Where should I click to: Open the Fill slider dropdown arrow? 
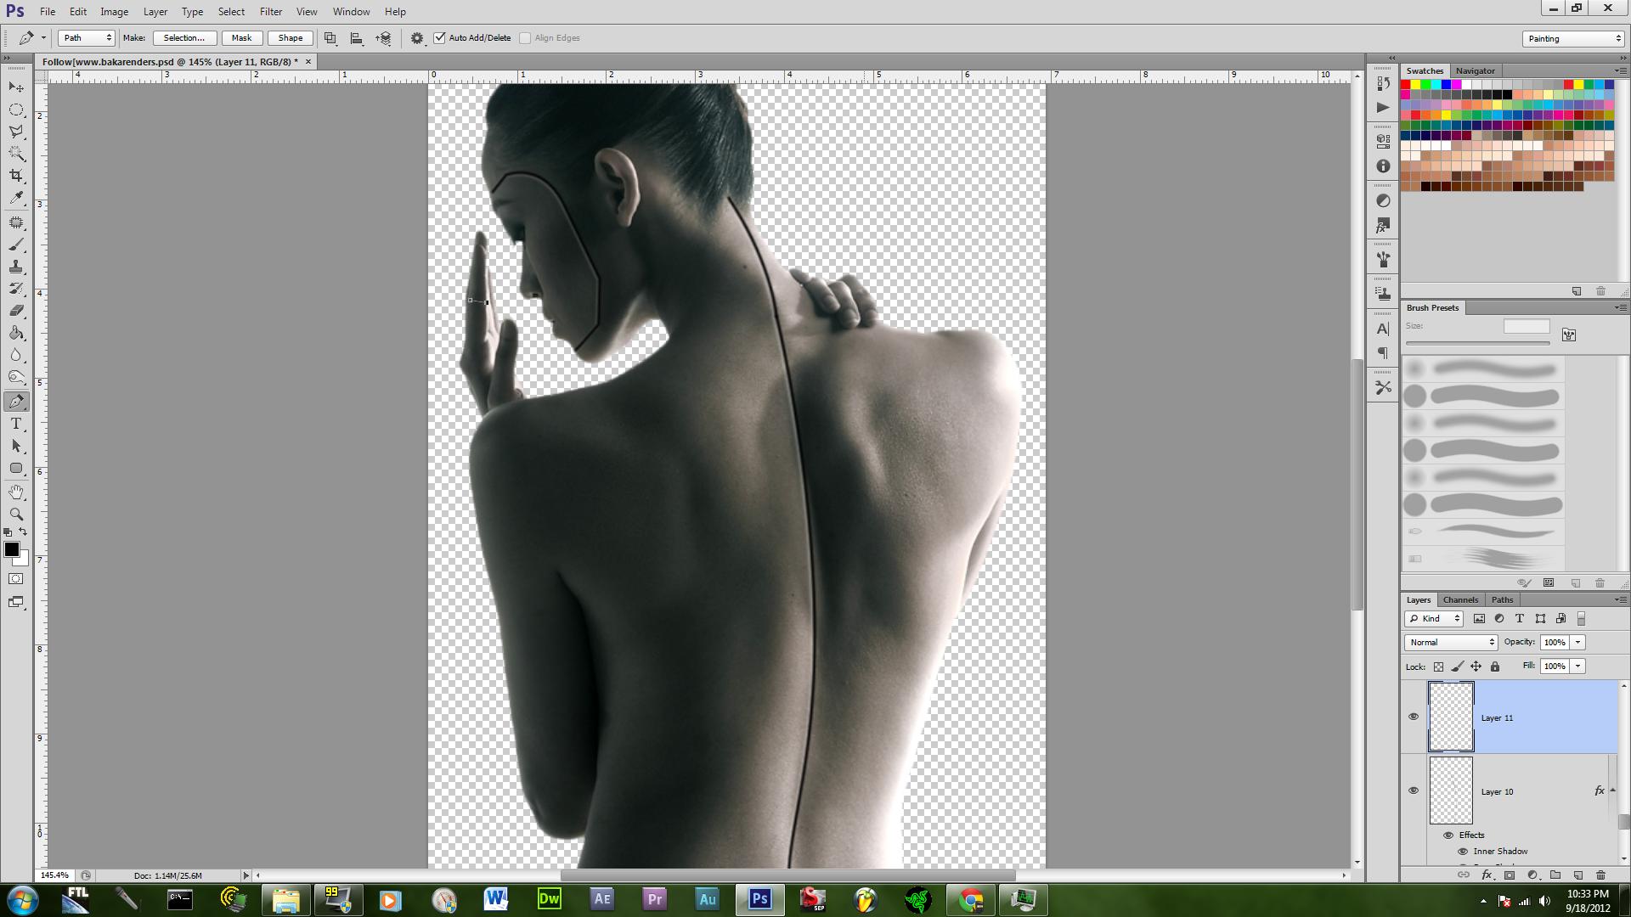pos(1578,666)
